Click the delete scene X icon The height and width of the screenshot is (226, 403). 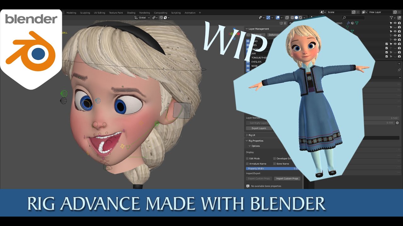click(358, 12)
